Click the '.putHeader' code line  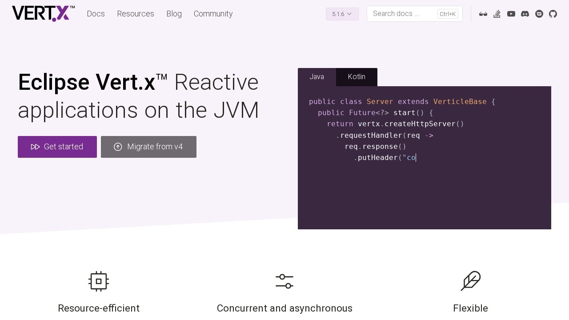(x=385, y=157)
